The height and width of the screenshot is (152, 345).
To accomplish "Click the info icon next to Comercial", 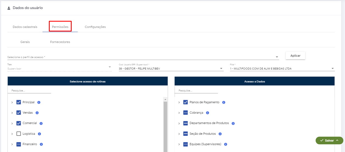I will point(41,124).
